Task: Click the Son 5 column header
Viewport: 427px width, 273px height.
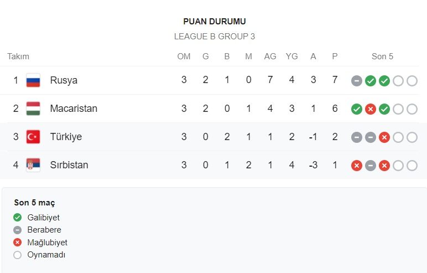Action: point(382,56)
